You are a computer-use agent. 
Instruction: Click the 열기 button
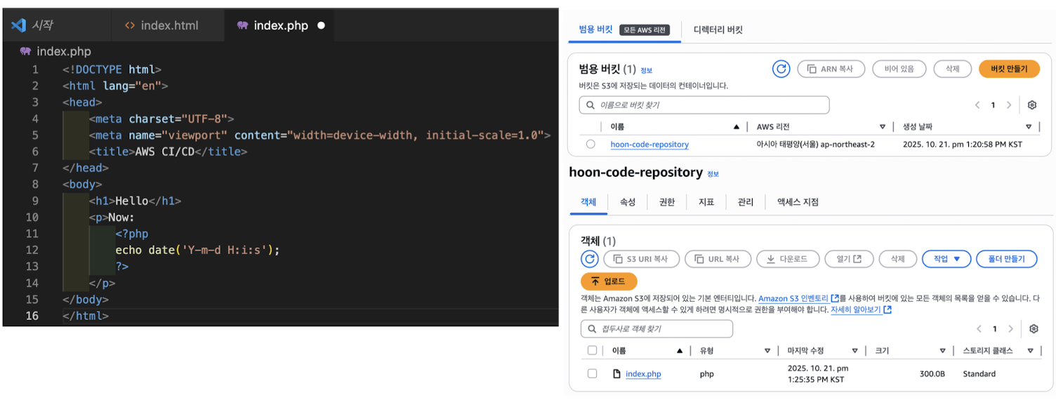[849, 259]
